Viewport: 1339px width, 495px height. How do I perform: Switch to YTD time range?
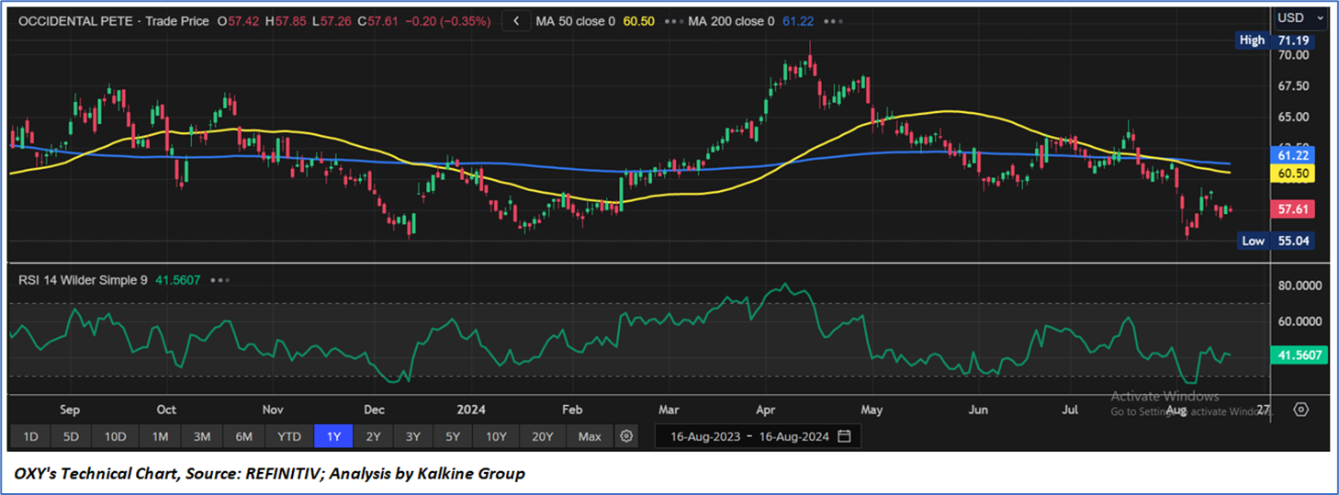pyautogui.click(x=289, y=435)
